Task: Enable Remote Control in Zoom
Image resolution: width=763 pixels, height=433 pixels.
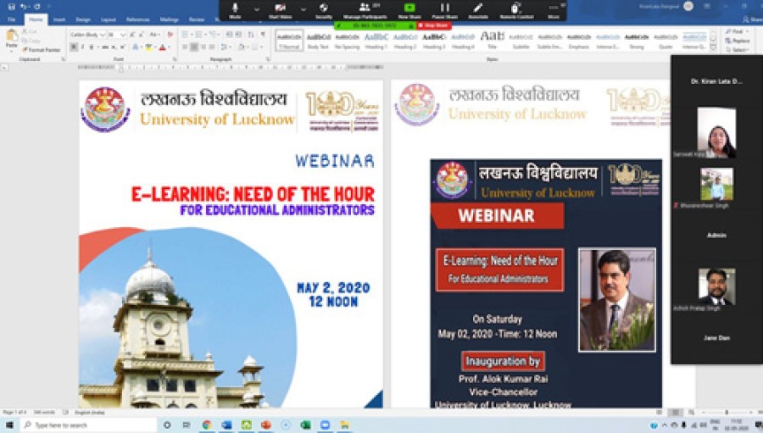Action: click(x=515, y=8)
